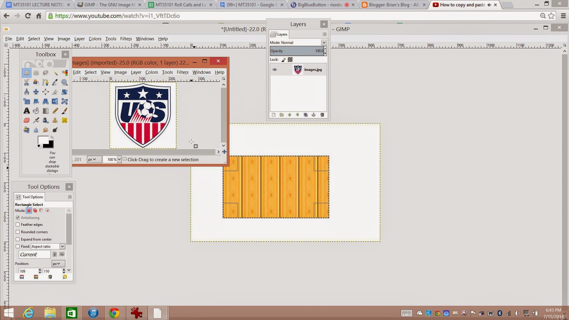
Task: Open Internet Explorer from the taskbar
Action: click(28, 313)
